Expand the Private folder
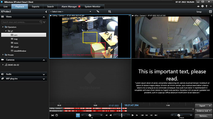 coord(3,55)
